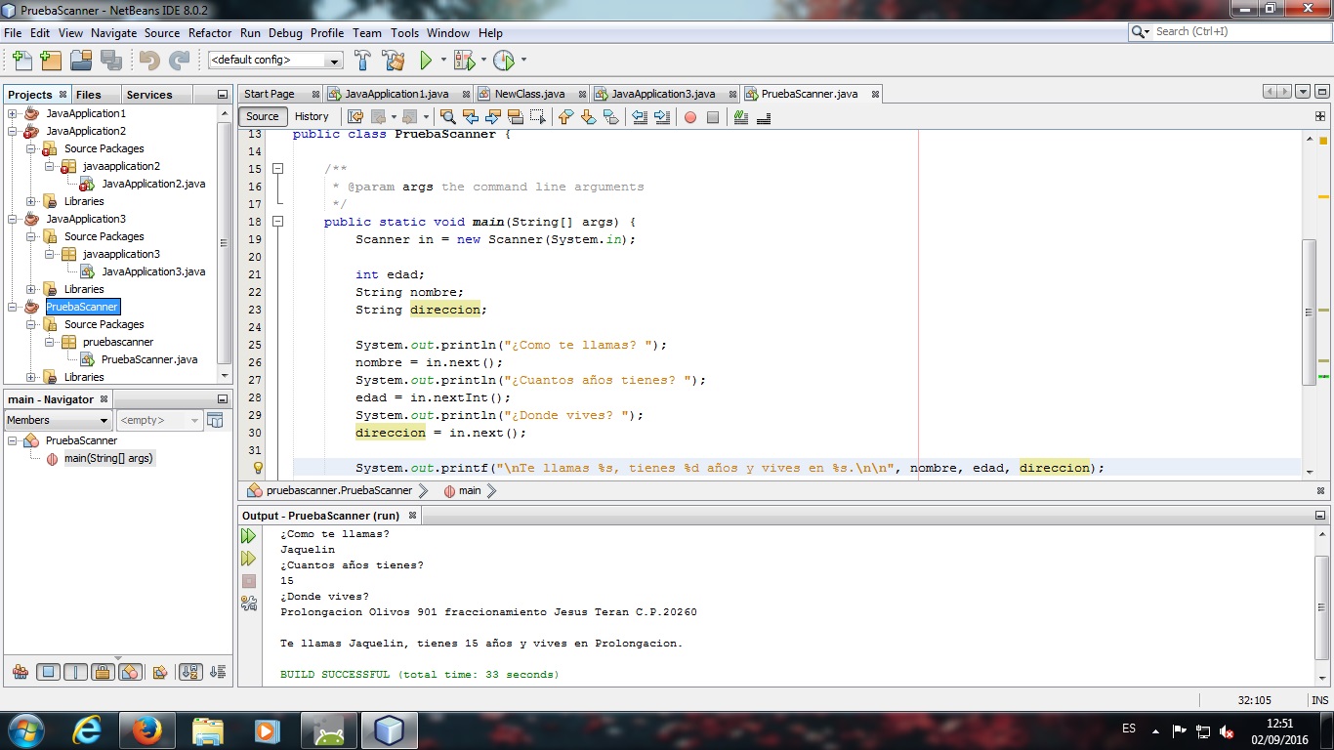Build the project with the hammer icon
This screenshot has height=750, width=1334.
(x=362, y=60)
